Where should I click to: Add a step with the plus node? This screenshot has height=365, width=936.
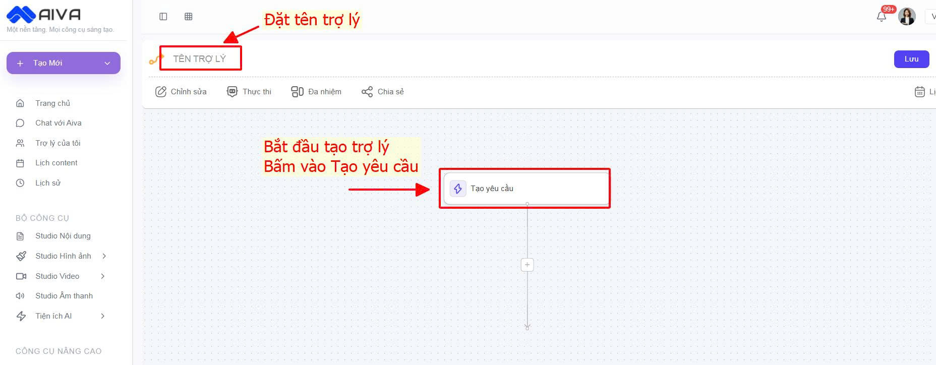click(x=527, y=265)
